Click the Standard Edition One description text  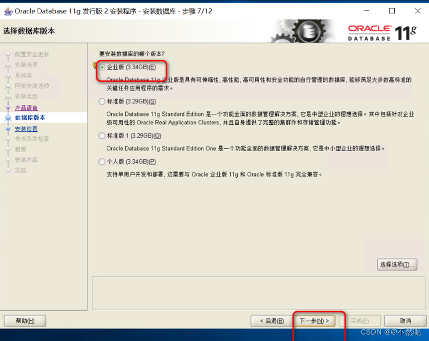tap(246, 149)
